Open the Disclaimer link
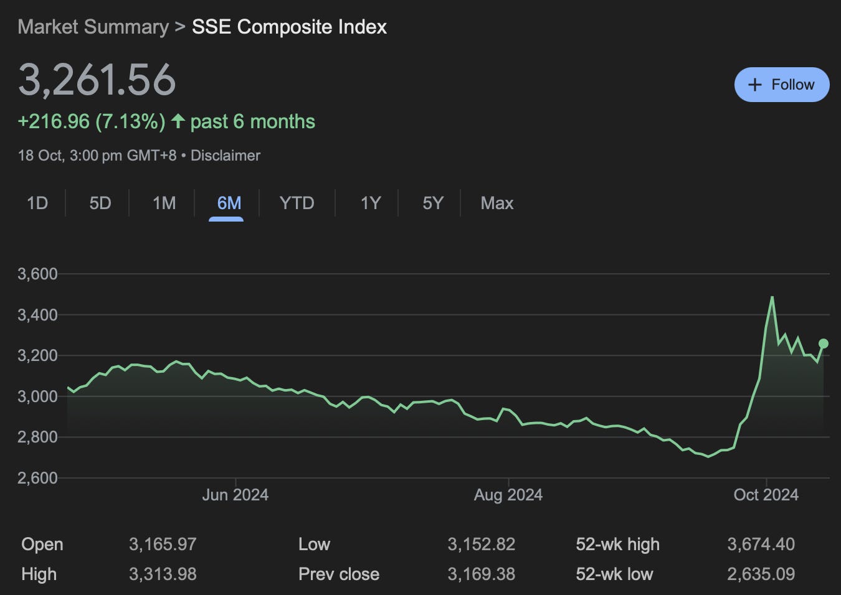Screen dimensions: 841x595 (226, 156)
